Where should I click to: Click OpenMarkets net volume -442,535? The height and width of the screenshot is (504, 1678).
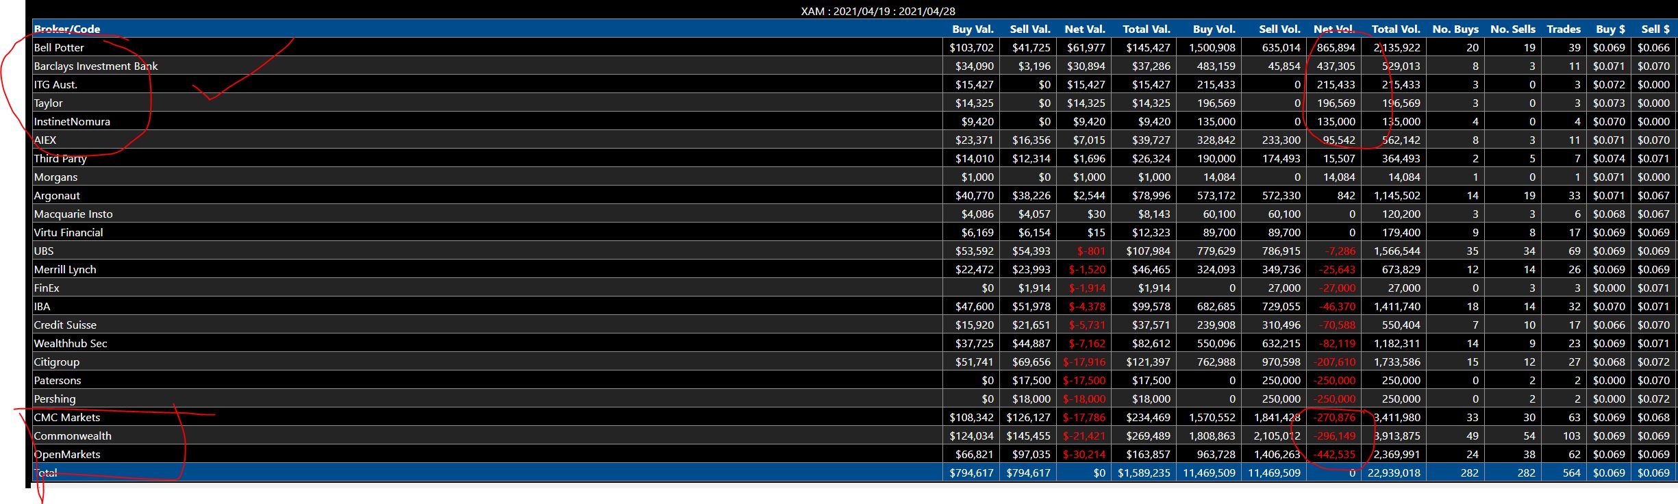pyautogui.click(x=1334, y=454)
